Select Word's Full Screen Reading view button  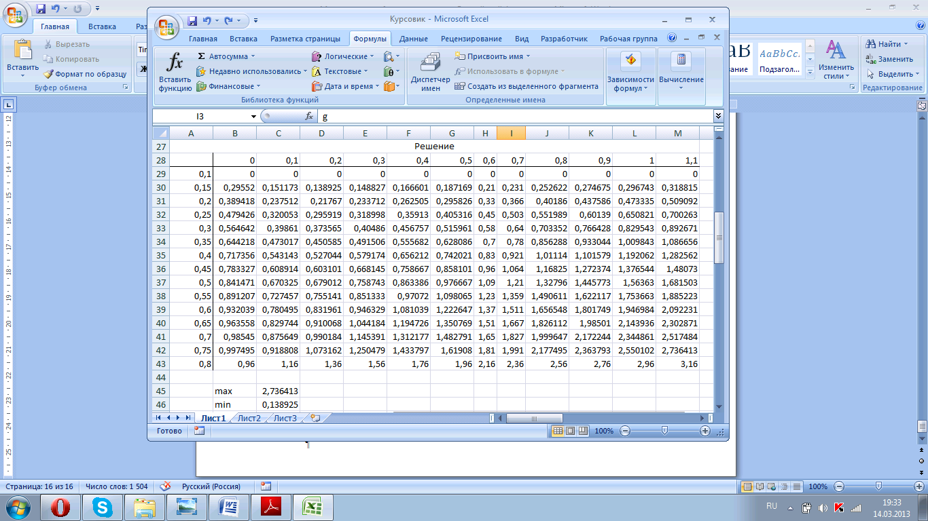(x=759, y=486)
